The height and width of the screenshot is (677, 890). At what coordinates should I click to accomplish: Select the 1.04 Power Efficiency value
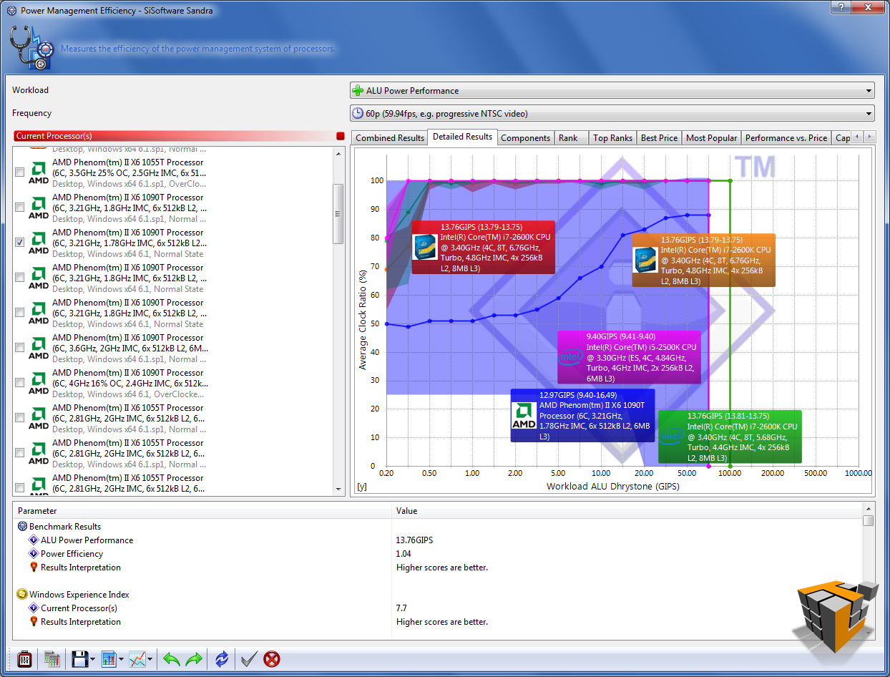pos(404,554)
